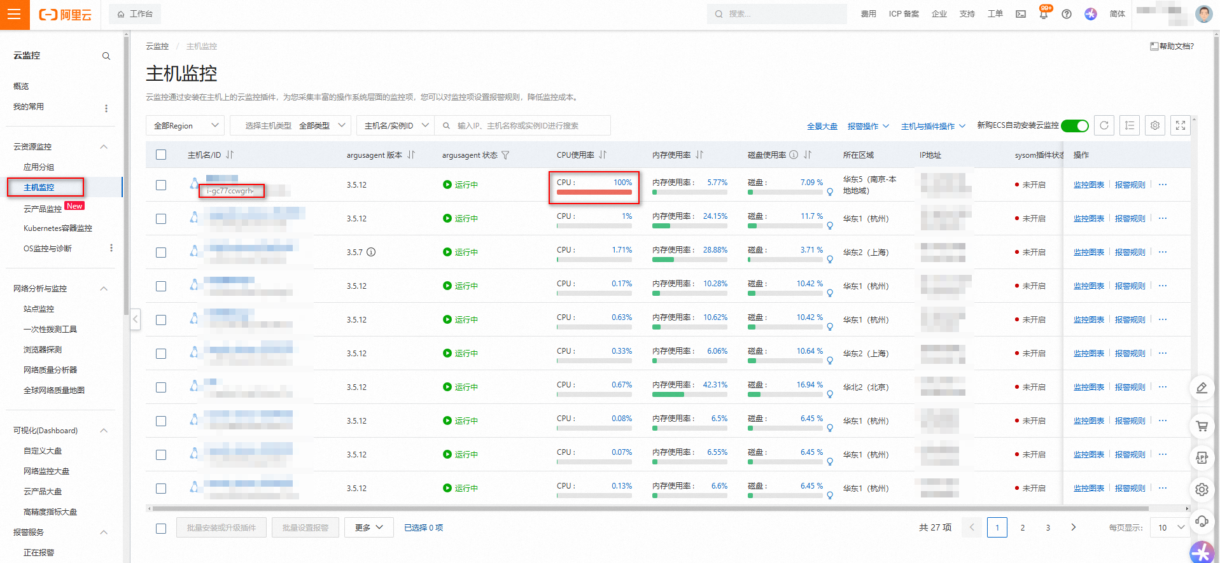Open column settings gear icon
The image size is (1220, 563).
coord(1155,125)
